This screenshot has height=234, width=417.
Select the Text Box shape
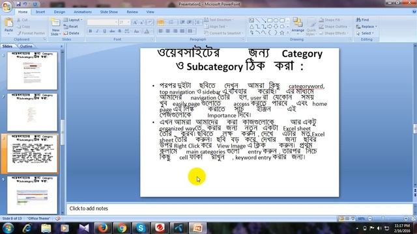[252, 20]
